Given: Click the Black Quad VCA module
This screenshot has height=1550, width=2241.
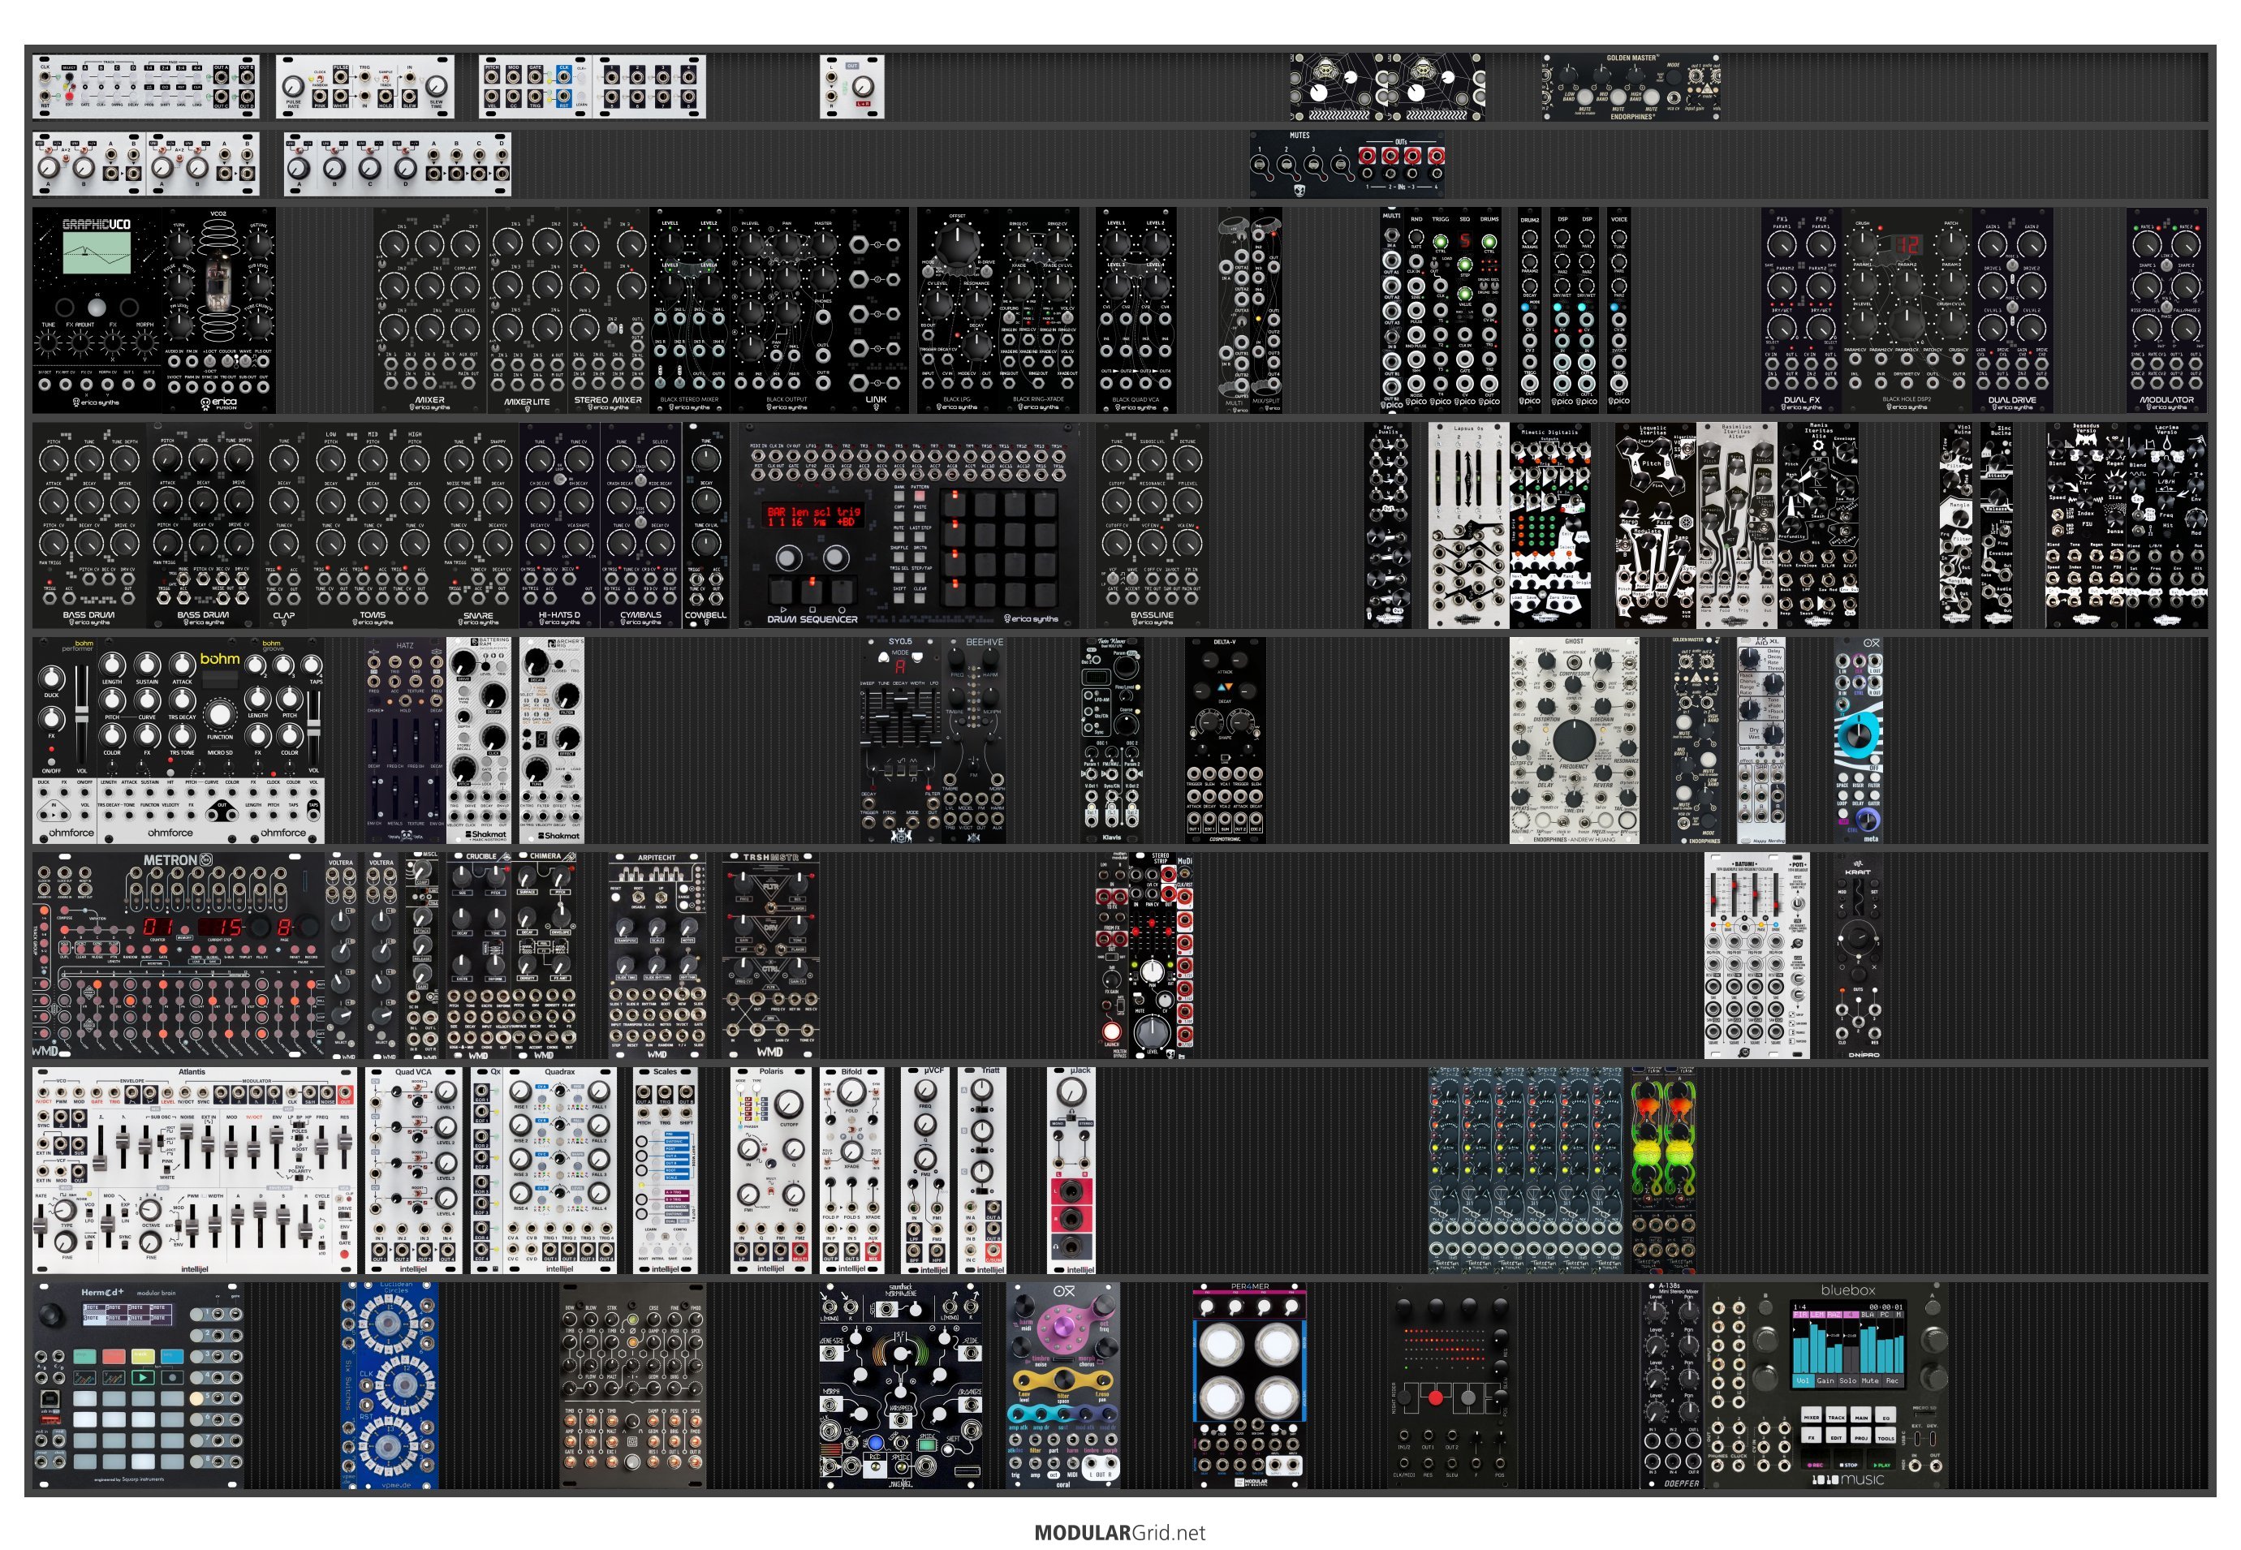Looking at the screenshot, I should coord(1136,310).
